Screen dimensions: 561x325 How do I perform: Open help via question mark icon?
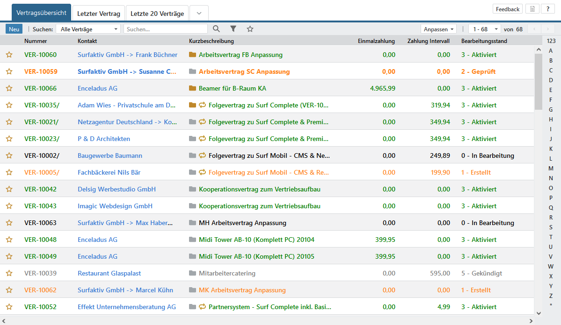(547, 9)
